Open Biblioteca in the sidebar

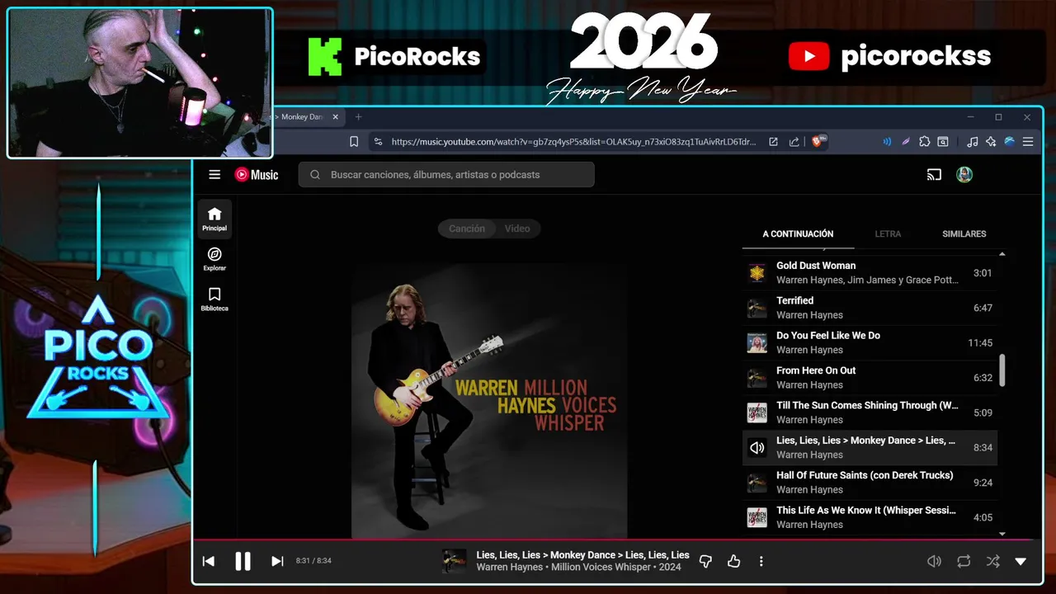tap(214, 299)
